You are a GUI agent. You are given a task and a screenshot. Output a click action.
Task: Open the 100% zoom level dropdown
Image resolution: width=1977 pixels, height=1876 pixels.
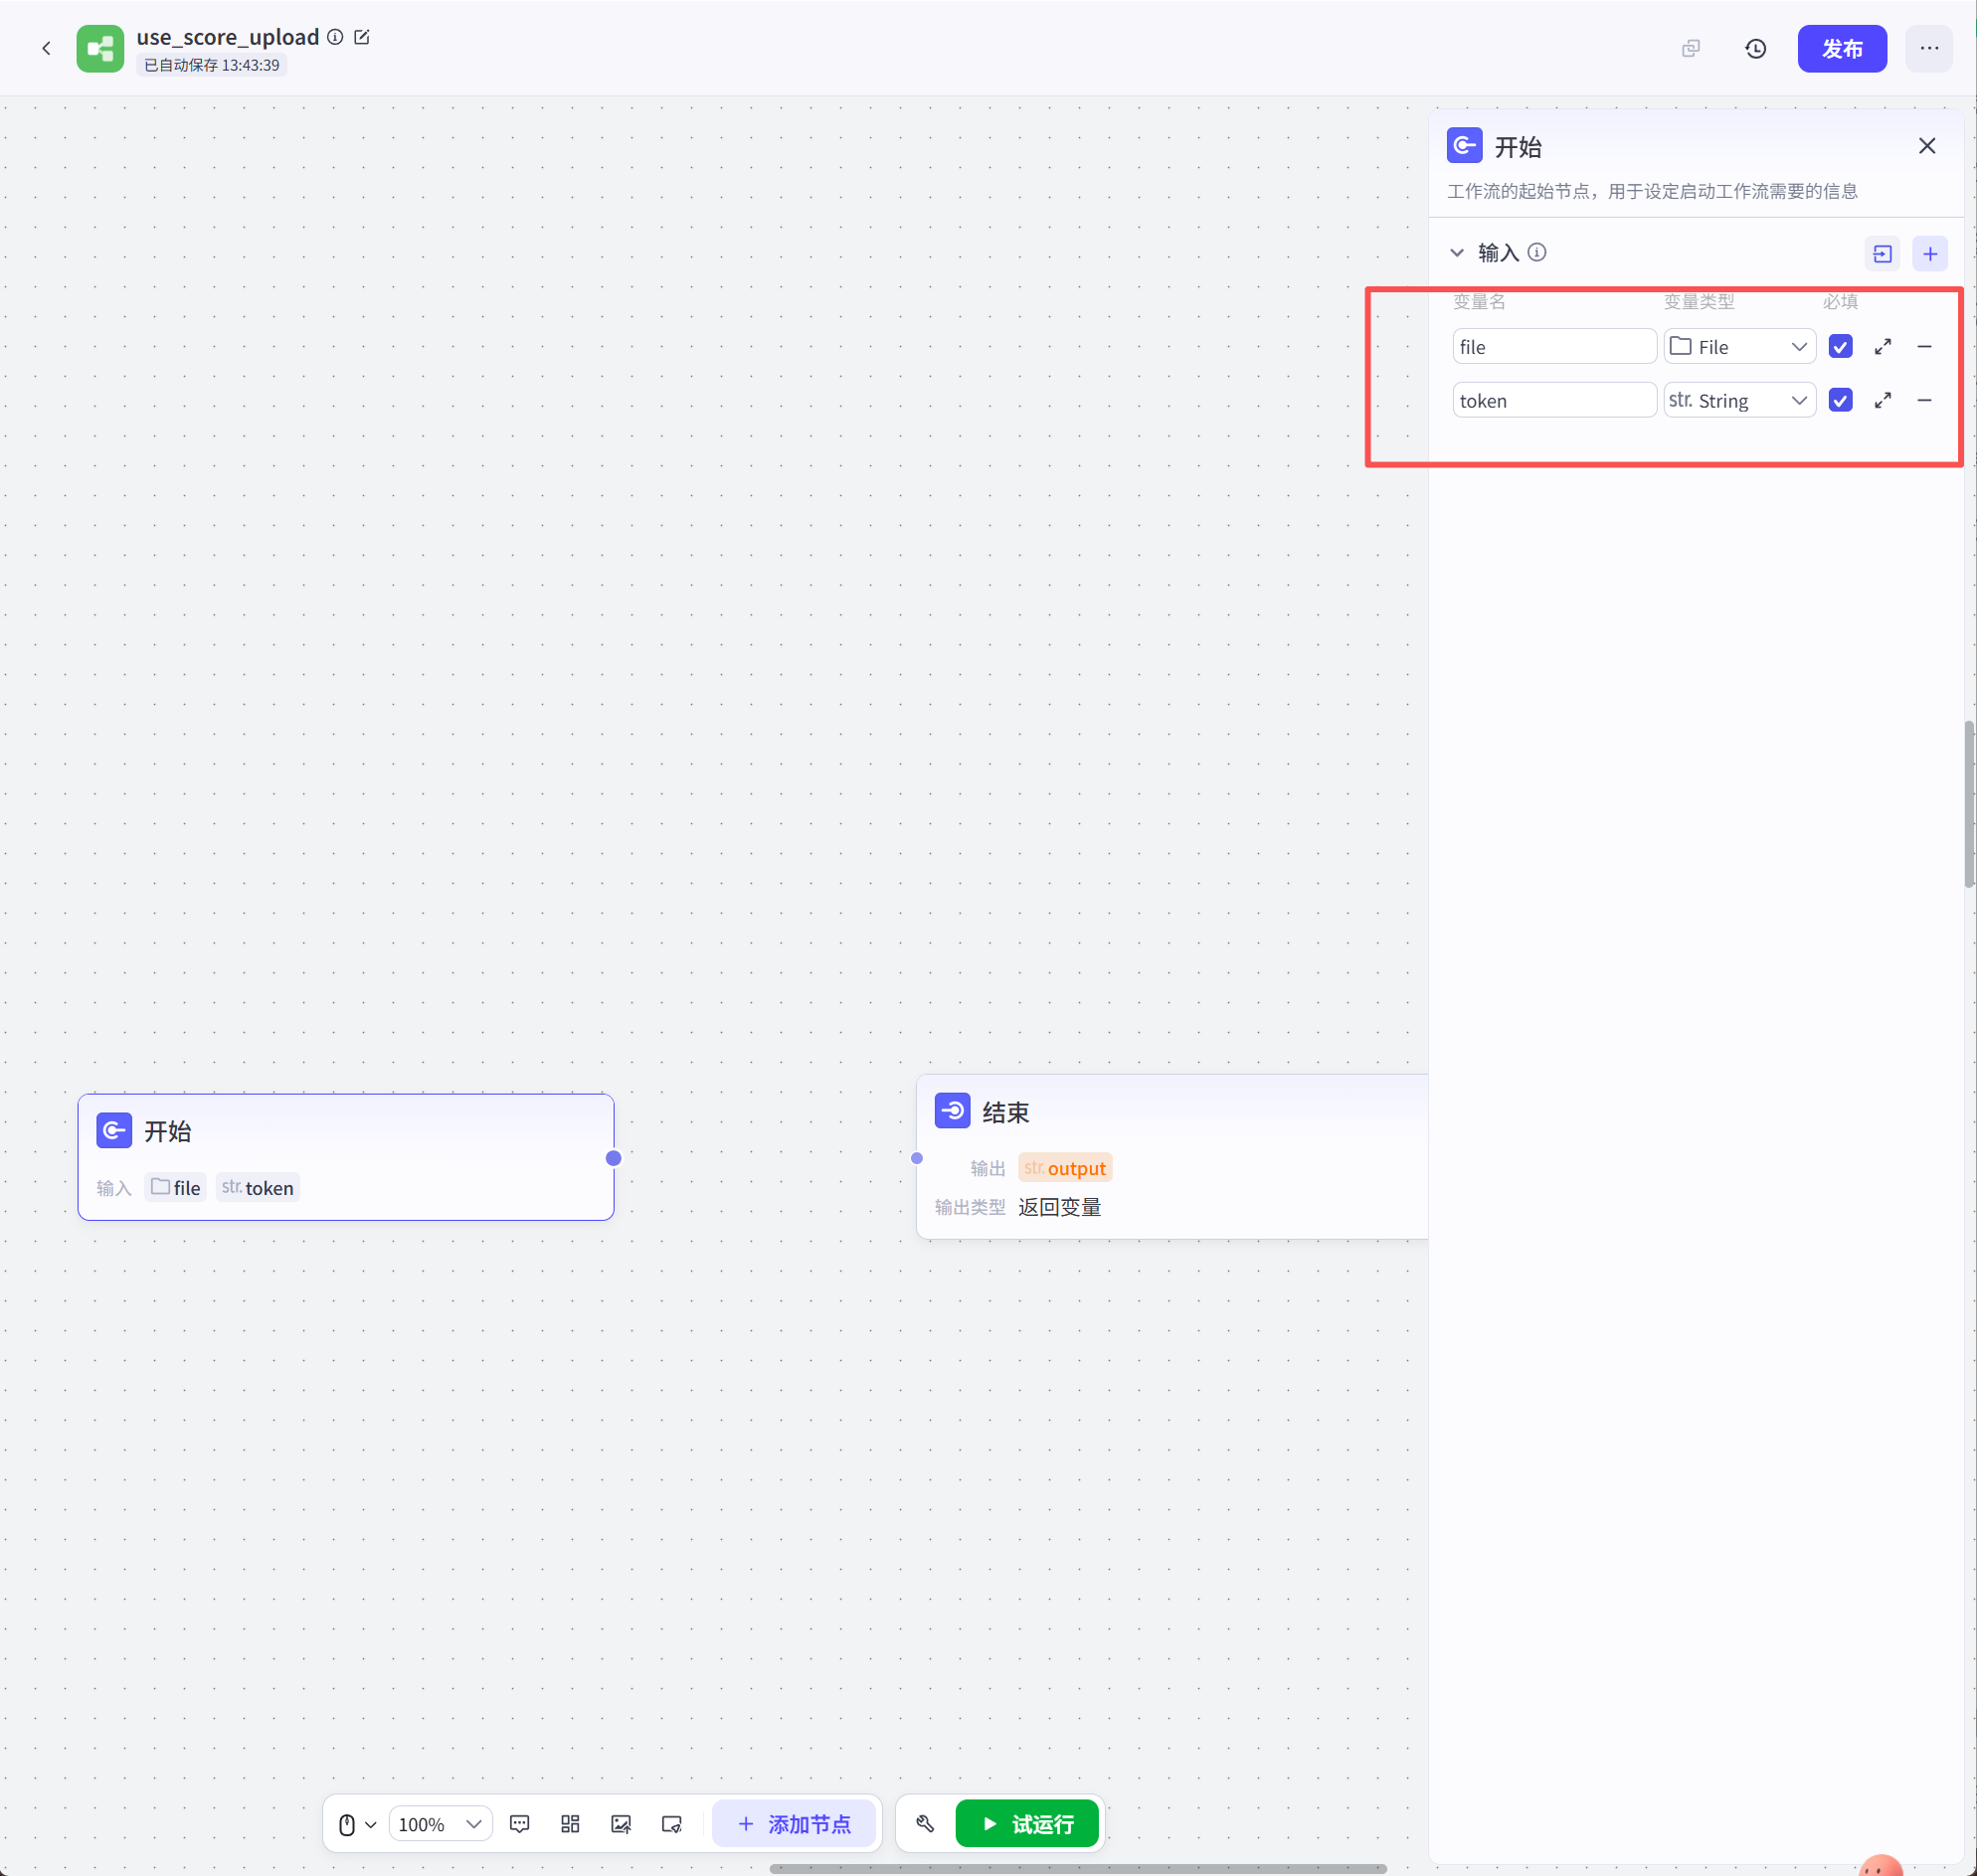pos(441,1824)
